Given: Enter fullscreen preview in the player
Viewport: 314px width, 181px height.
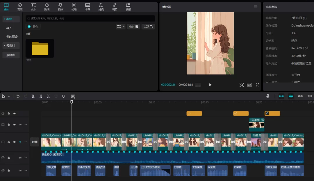Looking at the screenshot, I should [257, 85].
